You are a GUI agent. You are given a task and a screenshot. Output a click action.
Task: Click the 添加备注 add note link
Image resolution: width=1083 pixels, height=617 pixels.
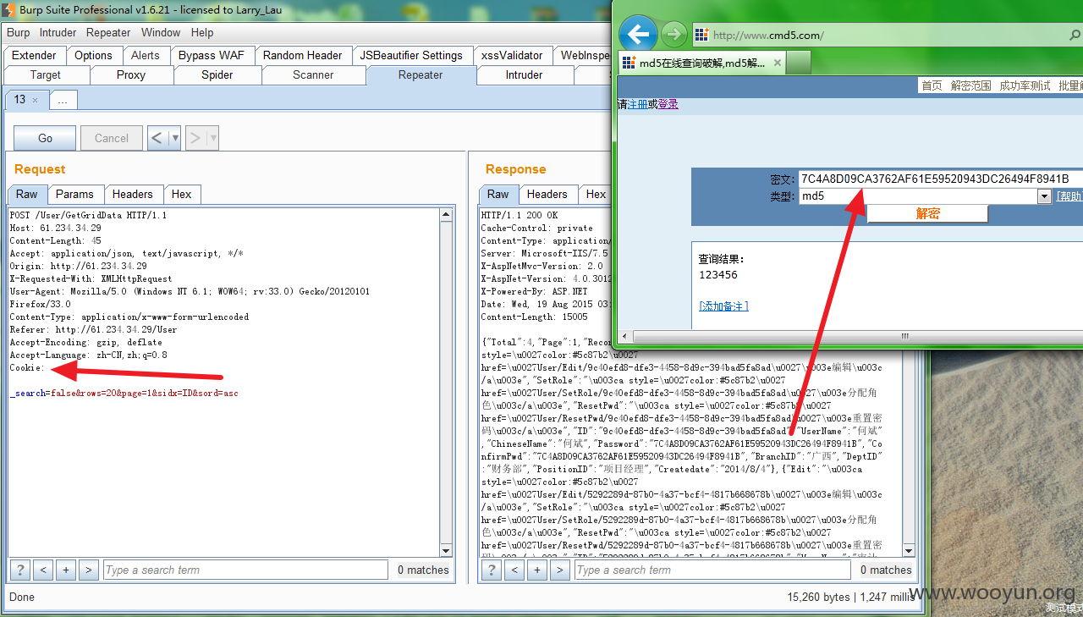[x=723, y=306]
